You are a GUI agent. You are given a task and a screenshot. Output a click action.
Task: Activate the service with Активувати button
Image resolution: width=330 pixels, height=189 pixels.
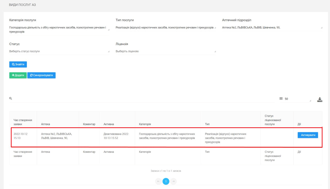pyautogui.click(x=308, y=135)
